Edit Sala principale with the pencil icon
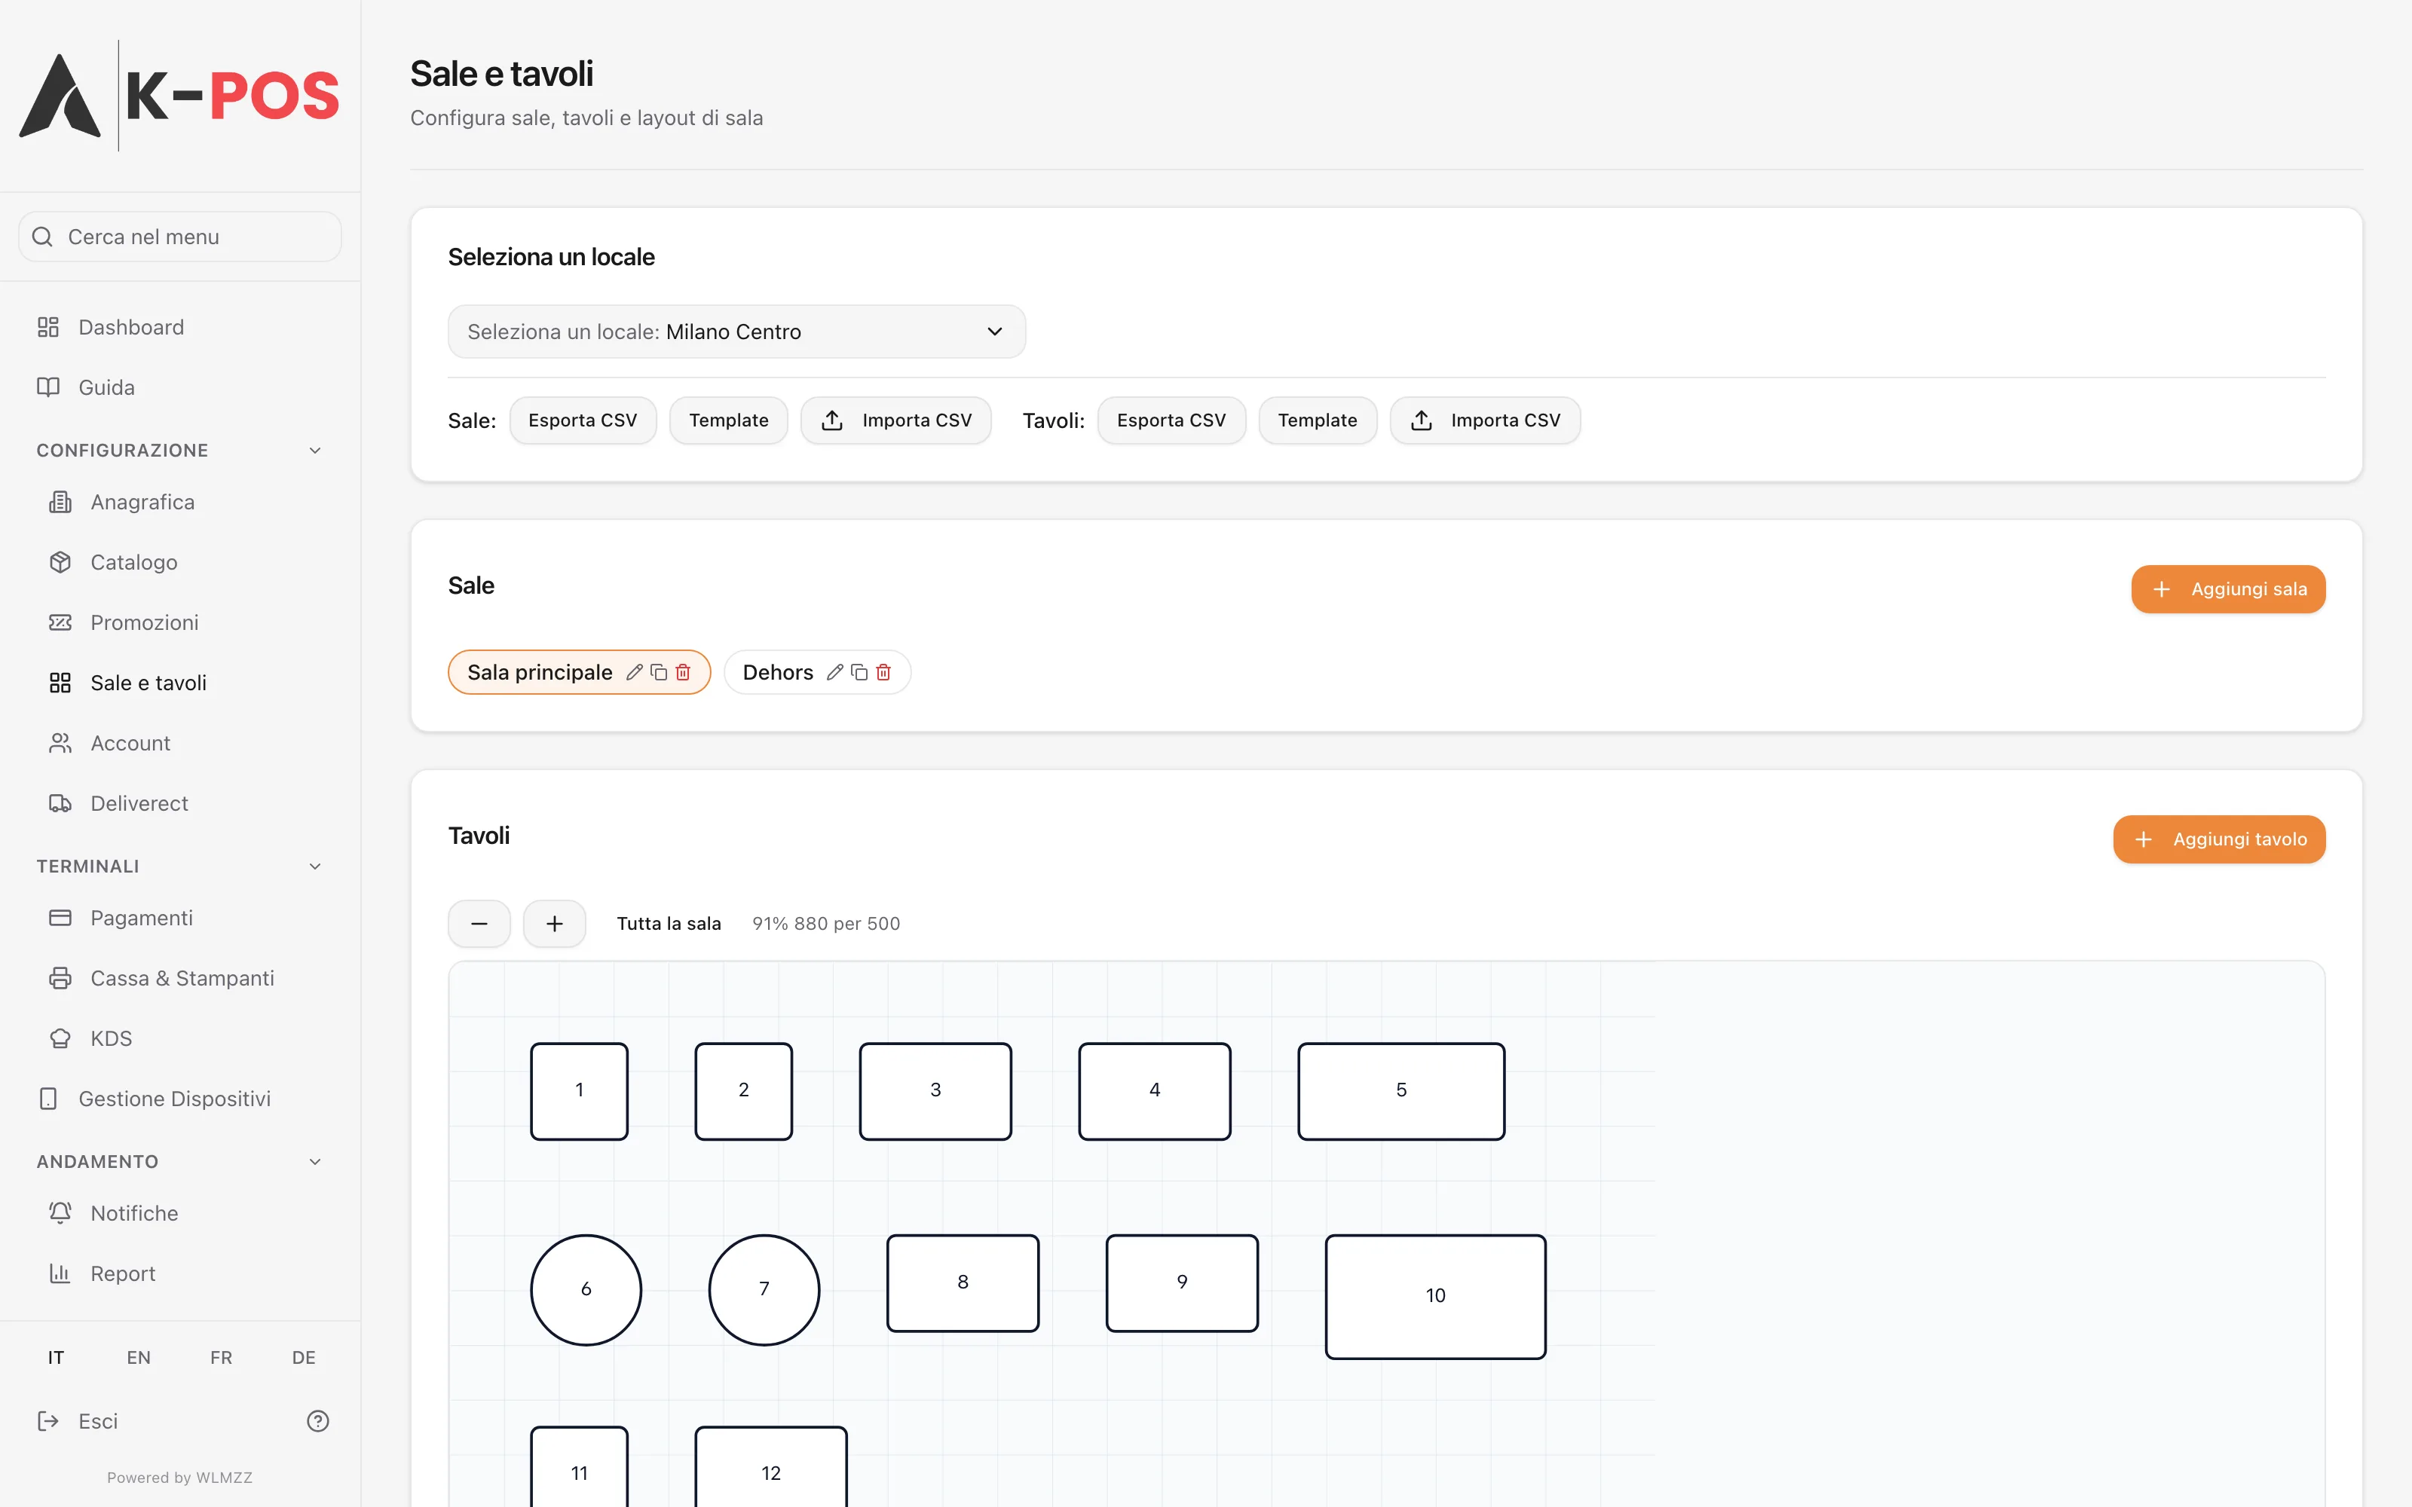Image resolution: width=2412 pixels, height=1507 pixels. (634, 673)
